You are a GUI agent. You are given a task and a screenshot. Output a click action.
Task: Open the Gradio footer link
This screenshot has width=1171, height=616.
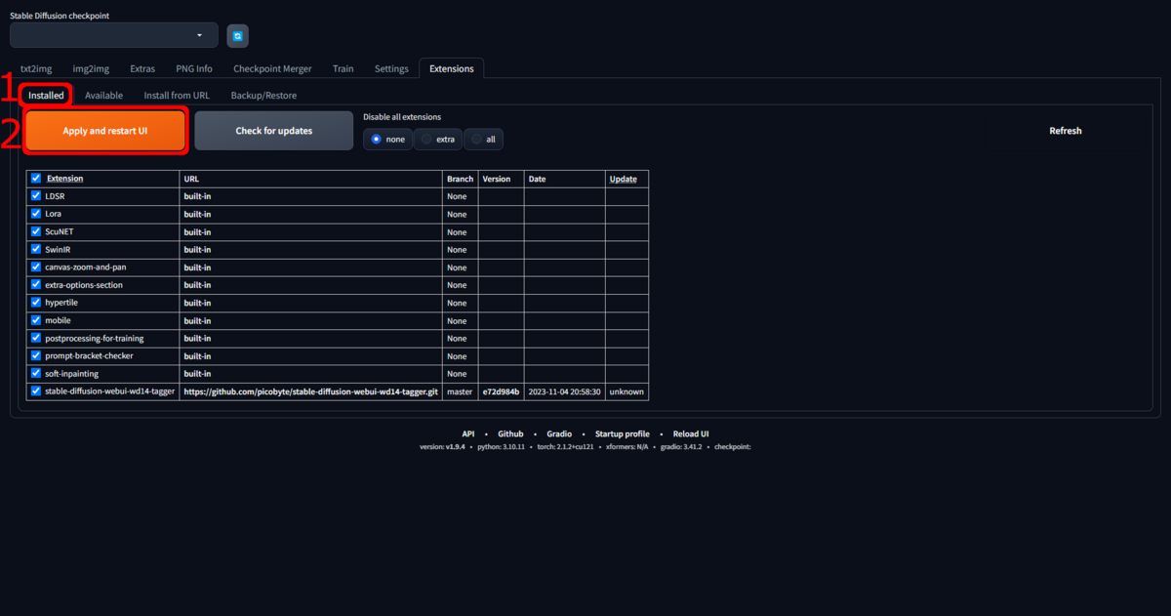pos(559,433)
